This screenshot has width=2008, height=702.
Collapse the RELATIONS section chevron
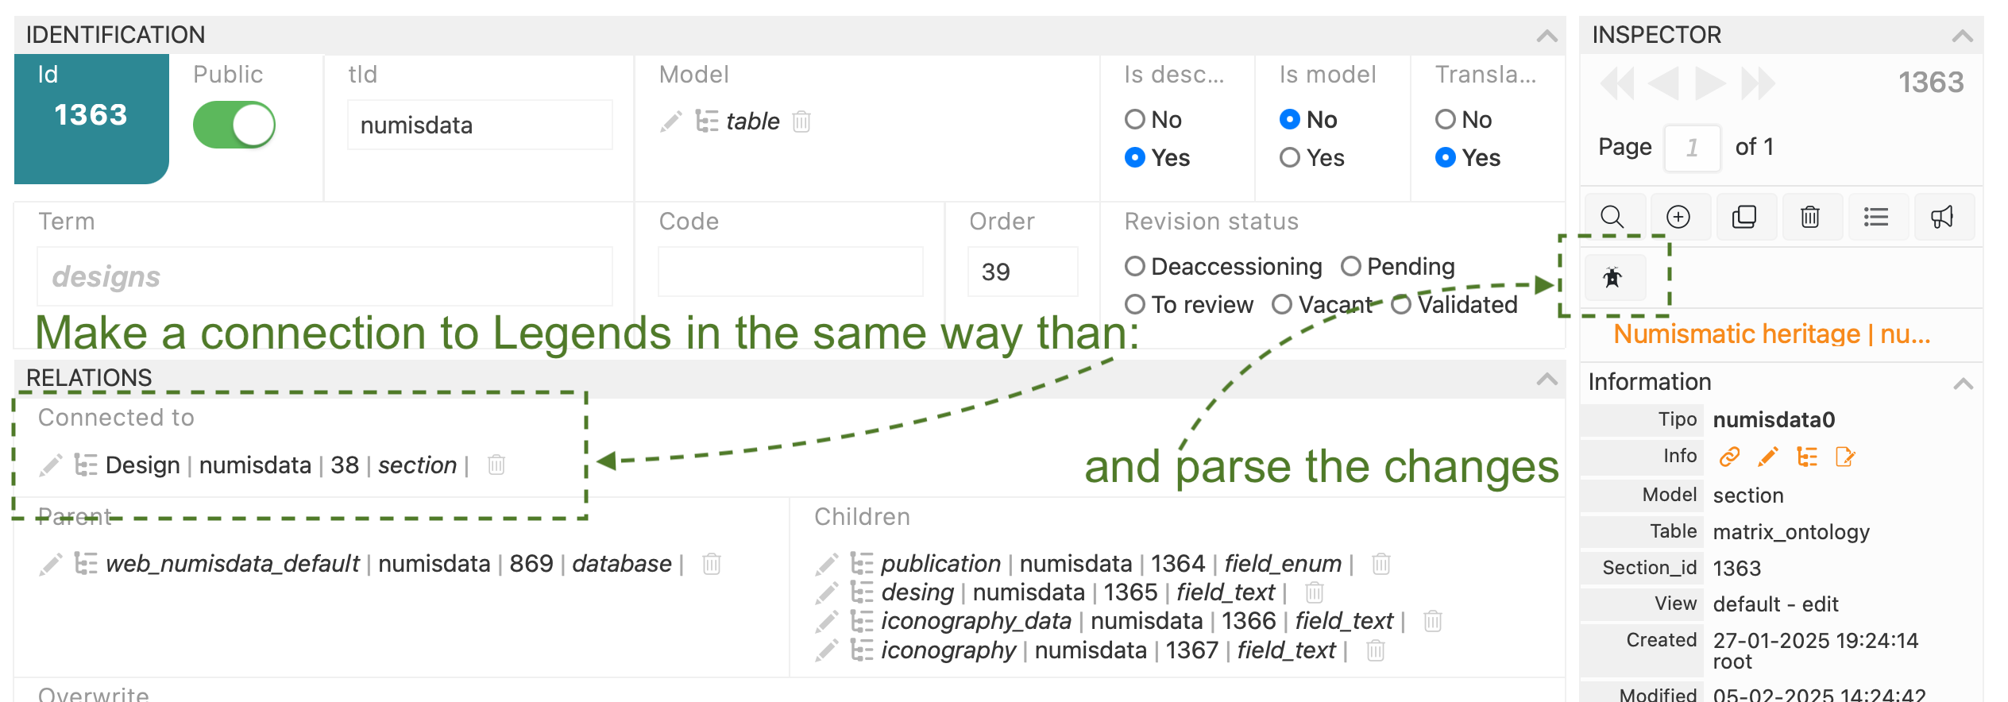(x=1547, y=379)
